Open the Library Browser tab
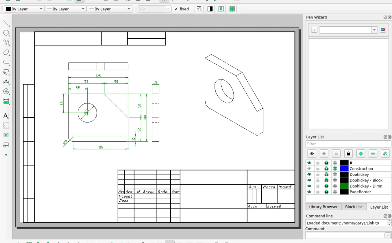This screenshot has width=392, height=243. (323, 207)
